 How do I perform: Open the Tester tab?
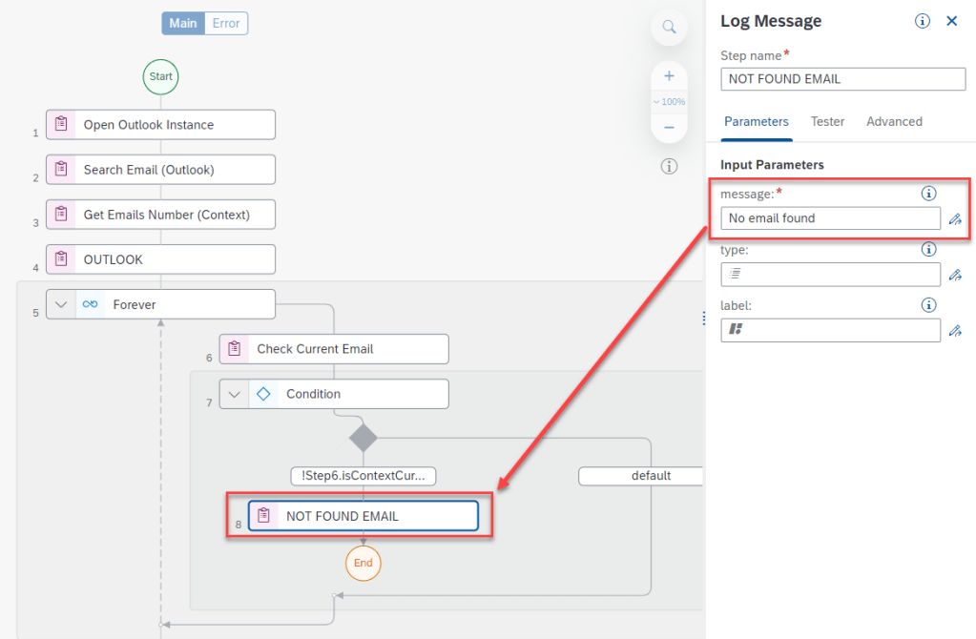[x=827, y=121]
